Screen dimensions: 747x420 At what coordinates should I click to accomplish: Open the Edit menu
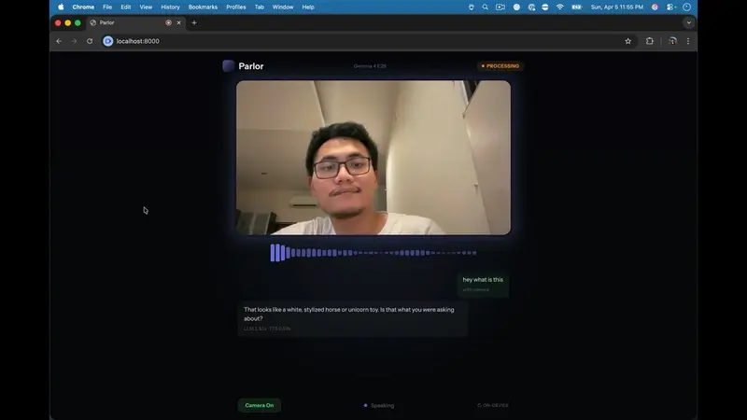pyautogui.click(x=126, y=7)
